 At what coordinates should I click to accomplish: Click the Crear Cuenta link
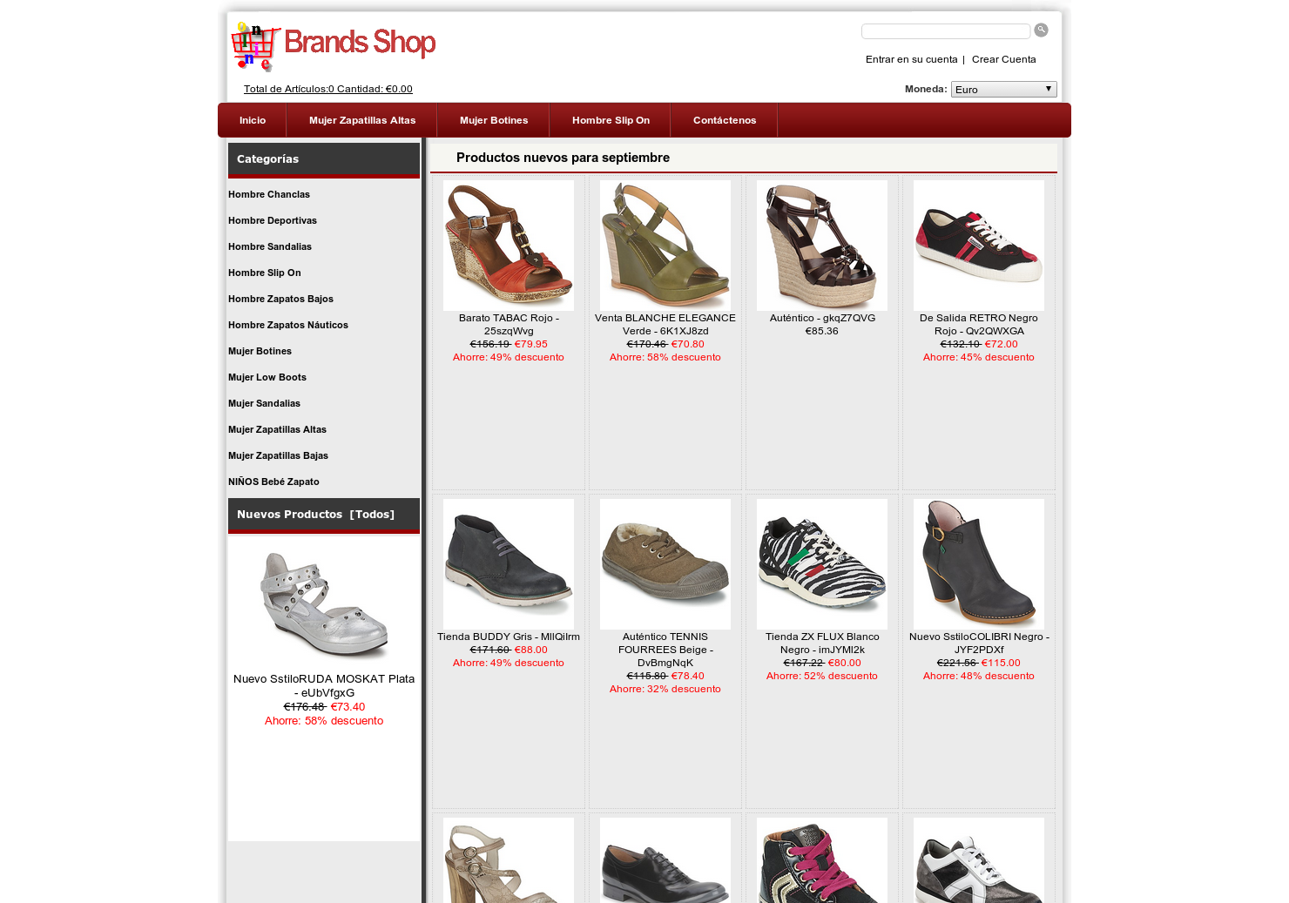coord(1003,59)
